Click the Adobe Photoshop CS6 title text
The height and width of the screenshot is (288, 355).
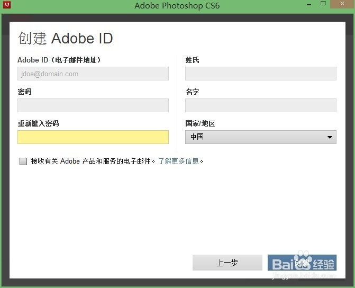(x=177, y=6)
